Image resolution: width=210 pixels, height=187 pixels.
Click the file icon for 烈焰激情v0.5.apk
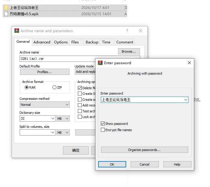click(6, 14)
